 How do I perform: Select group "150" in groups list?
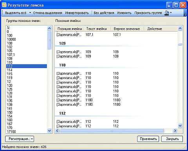point(27,112)
